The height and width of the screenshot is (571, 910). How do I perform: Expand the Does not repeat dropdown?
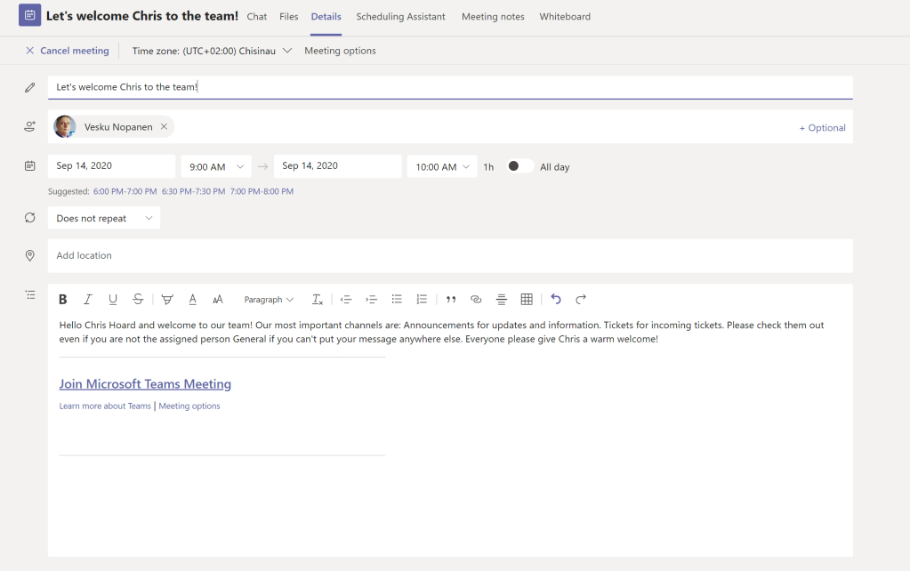tap(103, 218)
